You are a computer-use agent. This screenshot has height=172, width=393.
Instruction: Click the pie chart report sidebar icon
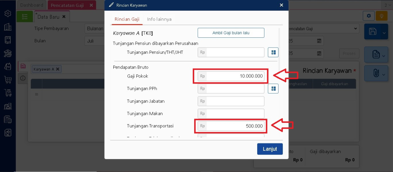pyautogui.click(x=7, y=133)
